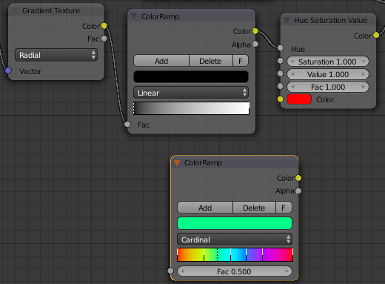Click Gradient Texture Fac output socket
The width and height of the screenshot is (385, 284).
point(104,39)
